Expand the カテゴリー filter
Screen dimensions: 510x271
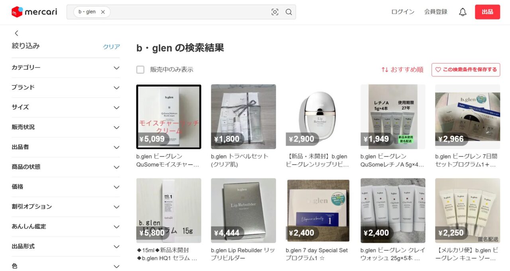point(66,68)
